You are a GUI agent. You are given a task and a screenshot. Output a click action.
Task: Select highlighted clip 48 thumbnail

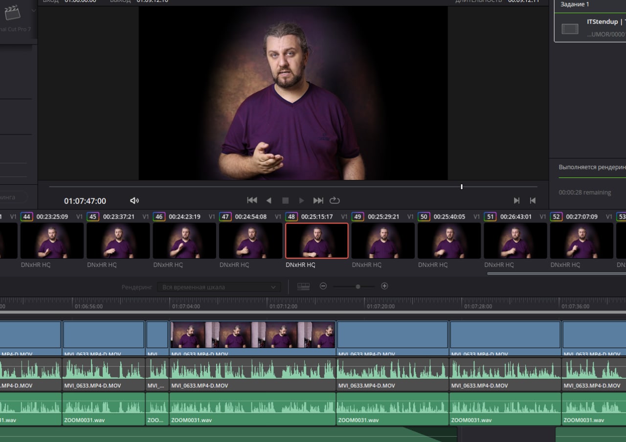(317, 241)
